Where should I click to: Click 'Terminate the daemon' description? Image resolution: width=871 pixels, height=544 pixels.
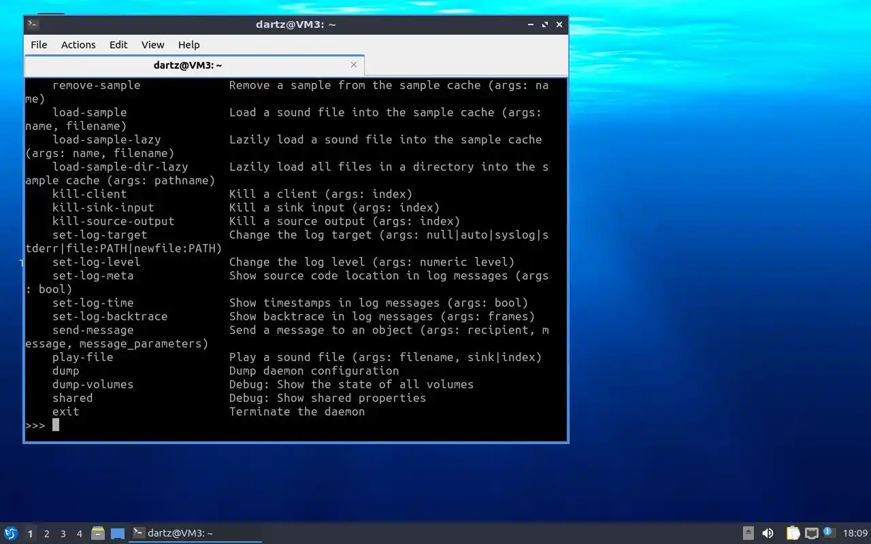pos(297,411)
